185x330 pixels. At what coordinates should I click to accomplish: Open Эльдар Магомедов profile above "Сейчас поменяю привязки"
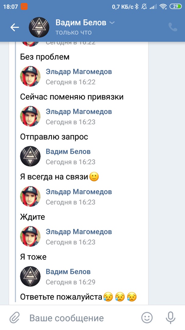pos(79,72)
